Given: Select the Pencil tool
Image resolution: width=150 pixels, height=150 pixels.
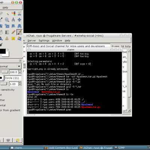Looking at the screenshot, I should coord(13,32).
